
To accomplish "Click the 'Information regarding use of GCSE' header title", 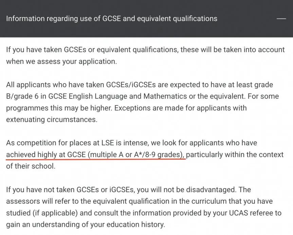I will pyautogui.click(x=112, y=19).
